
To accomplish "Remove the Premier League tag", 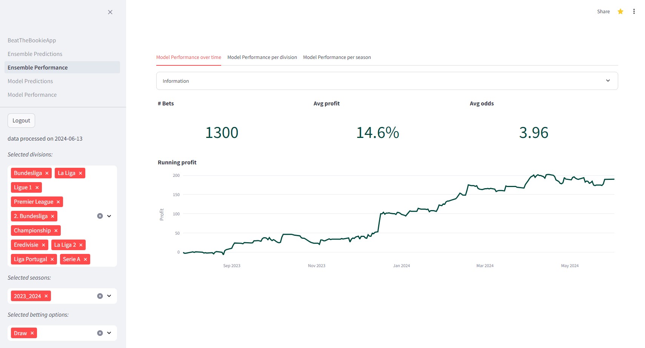I will tap(58, 202).
